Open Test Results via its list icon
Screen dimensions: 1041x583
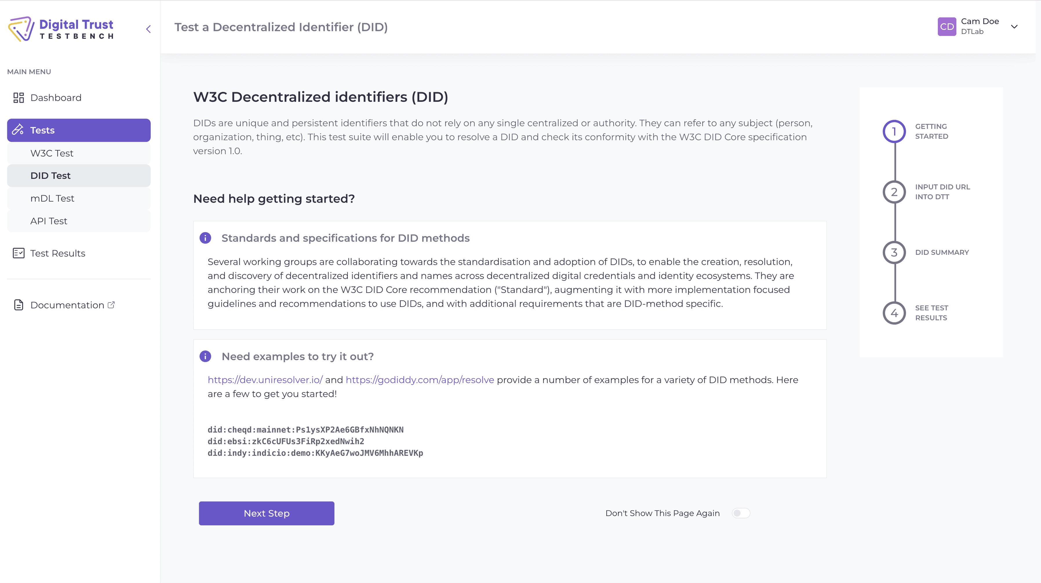(19, 253)
